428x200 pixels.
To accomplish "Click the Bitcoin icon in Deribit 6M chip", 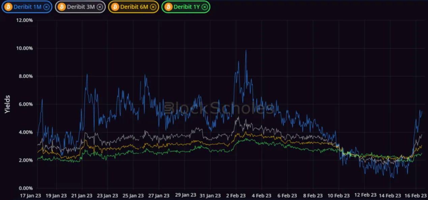I will click(115, 7).
